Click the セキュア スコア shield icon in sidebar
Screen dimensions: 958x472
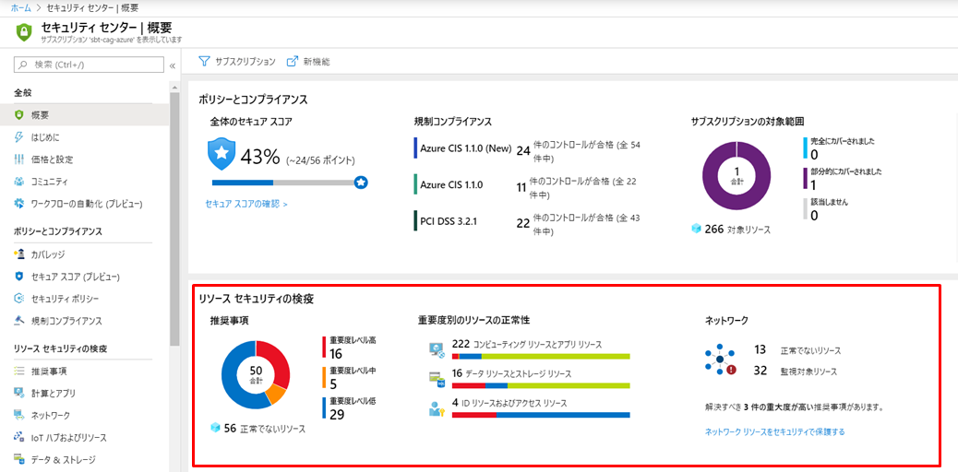[19, 277]
